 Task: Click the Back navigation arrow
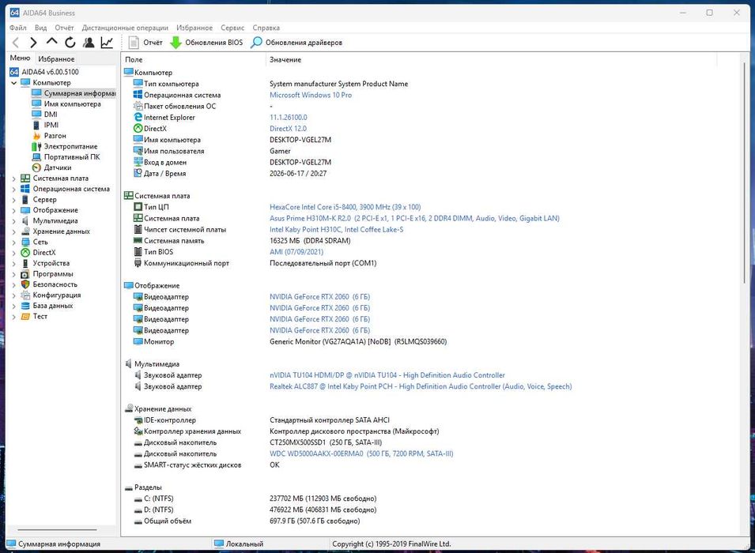(x=15, y=43)
